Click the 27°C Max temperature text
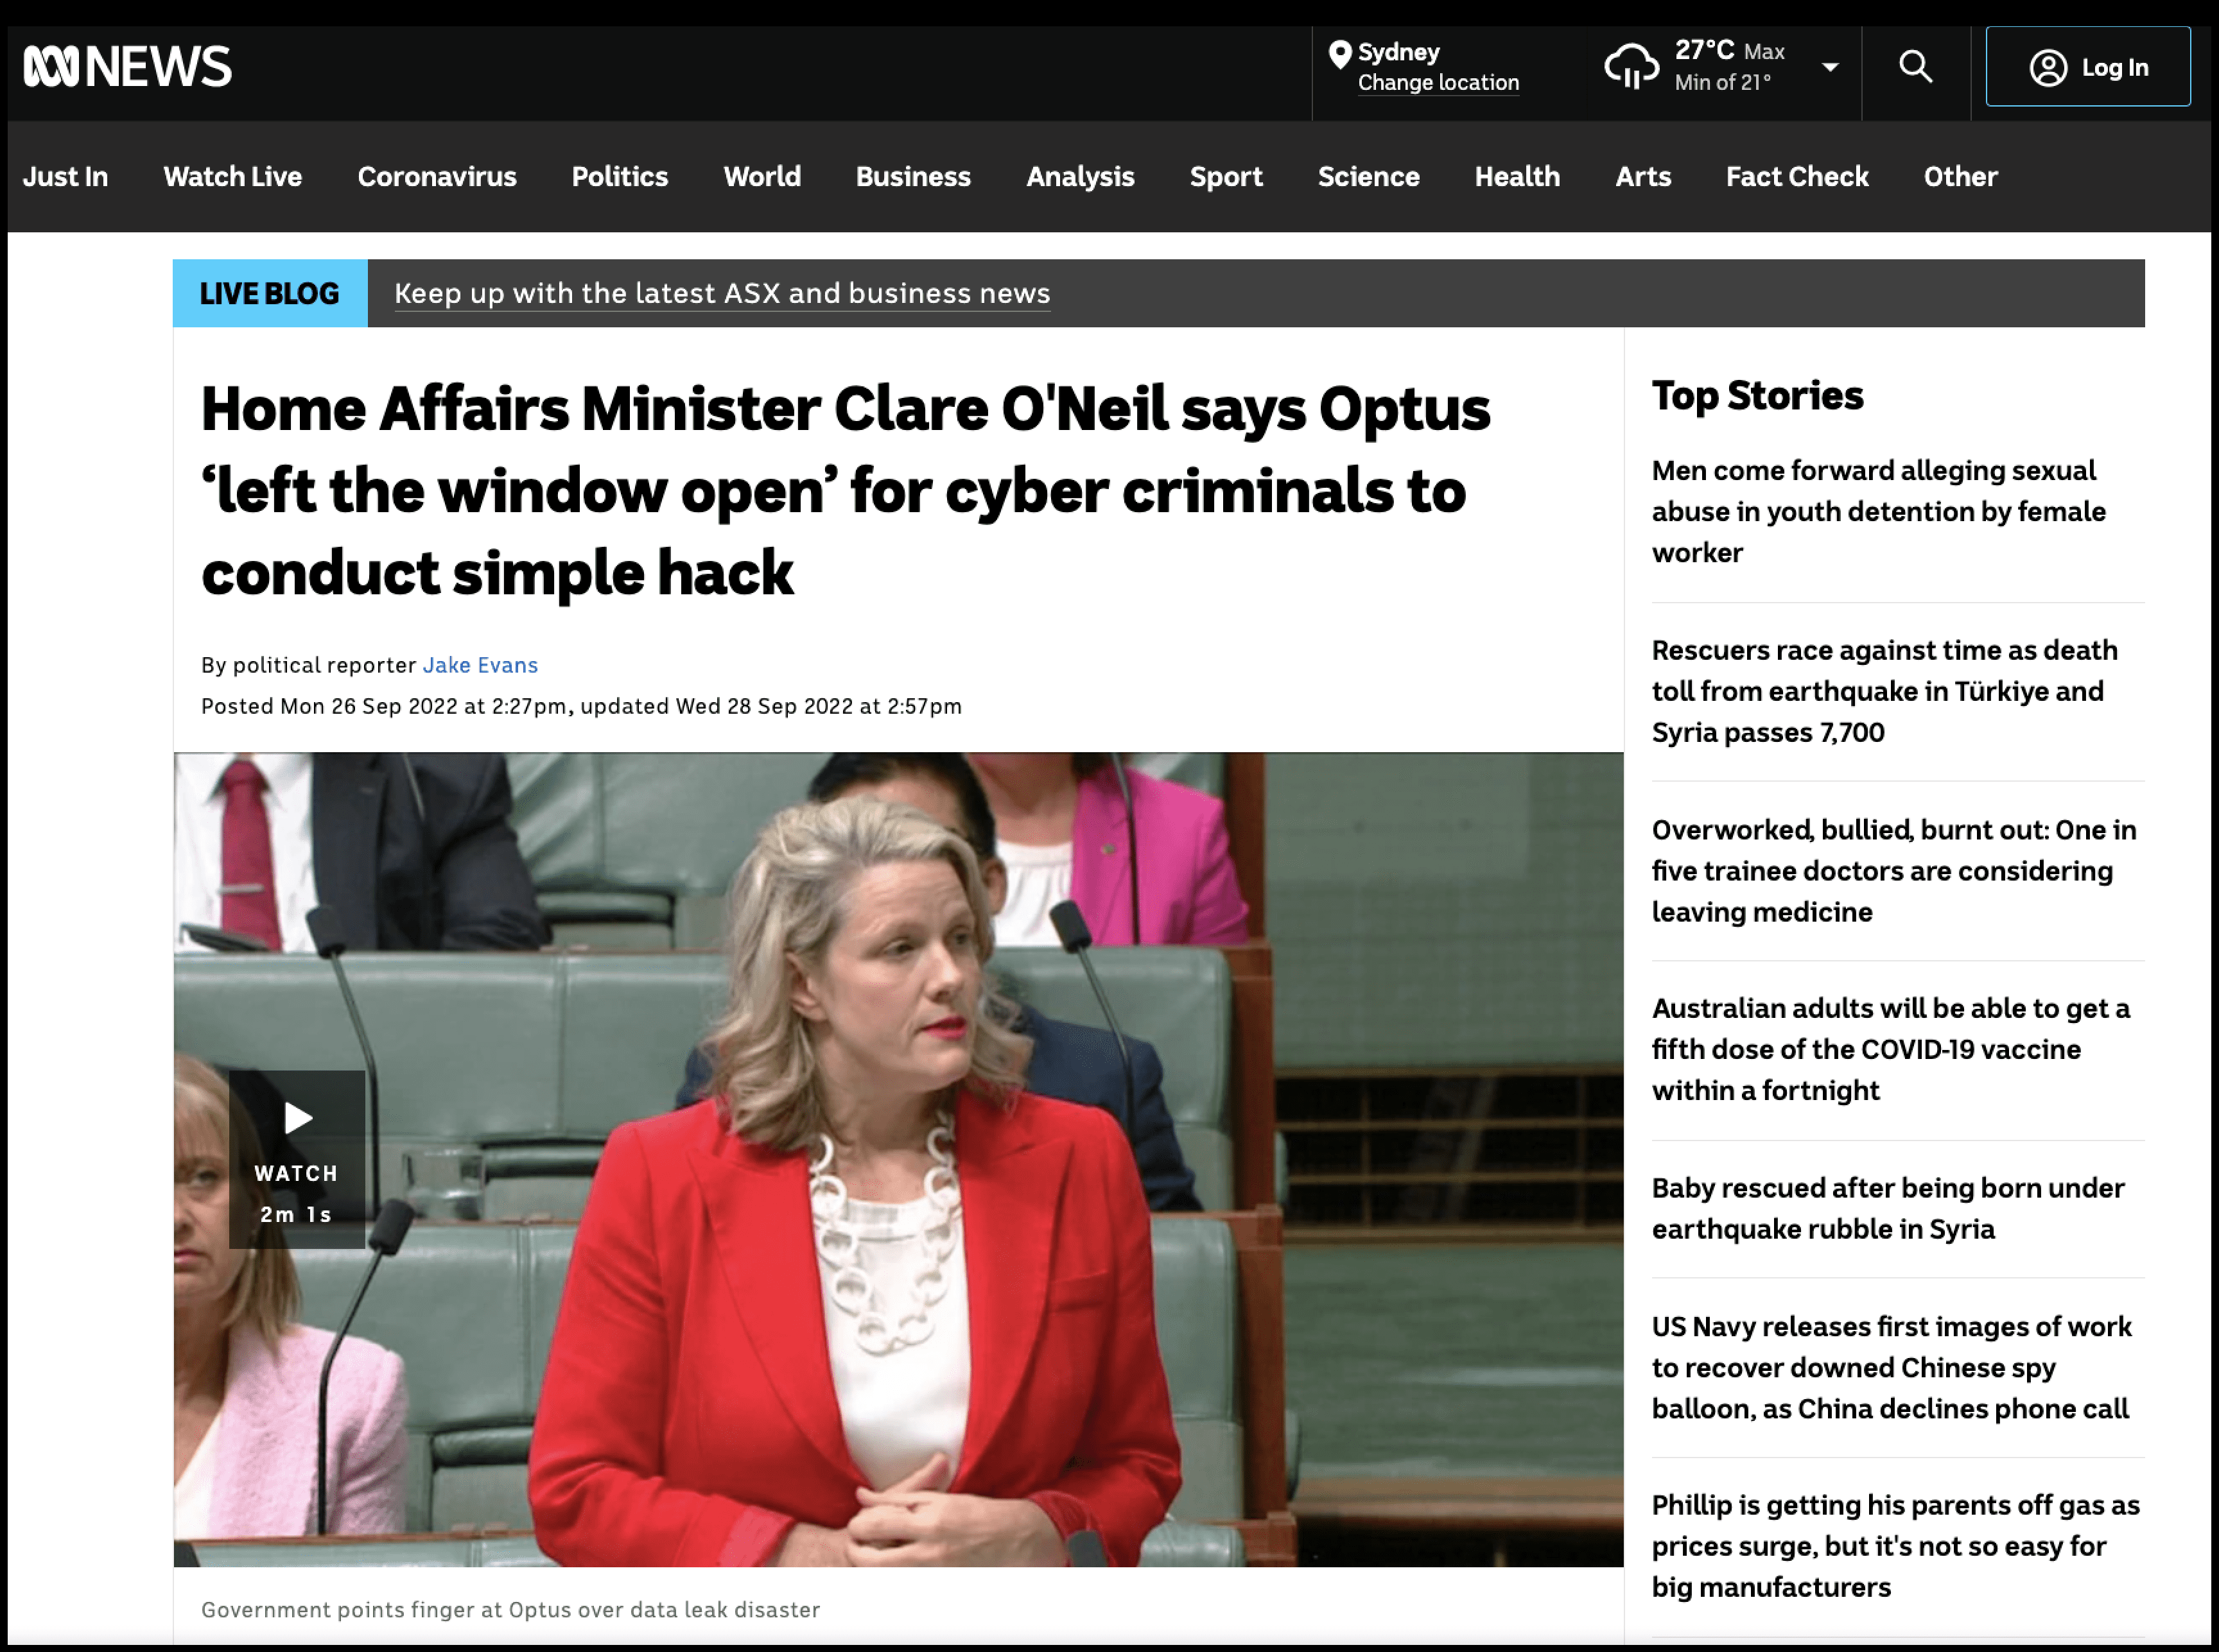This screenshot has width=2219, height=1652. (x=1730, y=50)
